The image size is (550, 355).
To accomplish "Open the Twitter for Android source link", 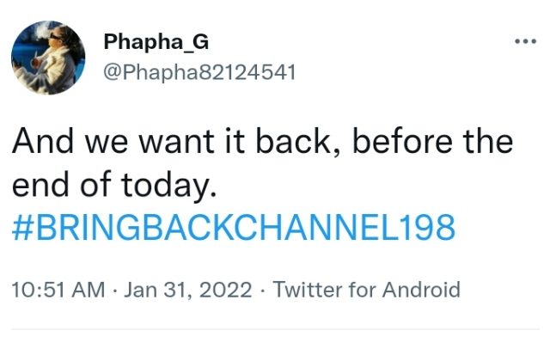I will click(x=367, y=290).
